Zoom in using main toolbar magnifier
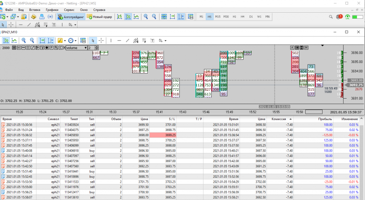 click(146, 17)
